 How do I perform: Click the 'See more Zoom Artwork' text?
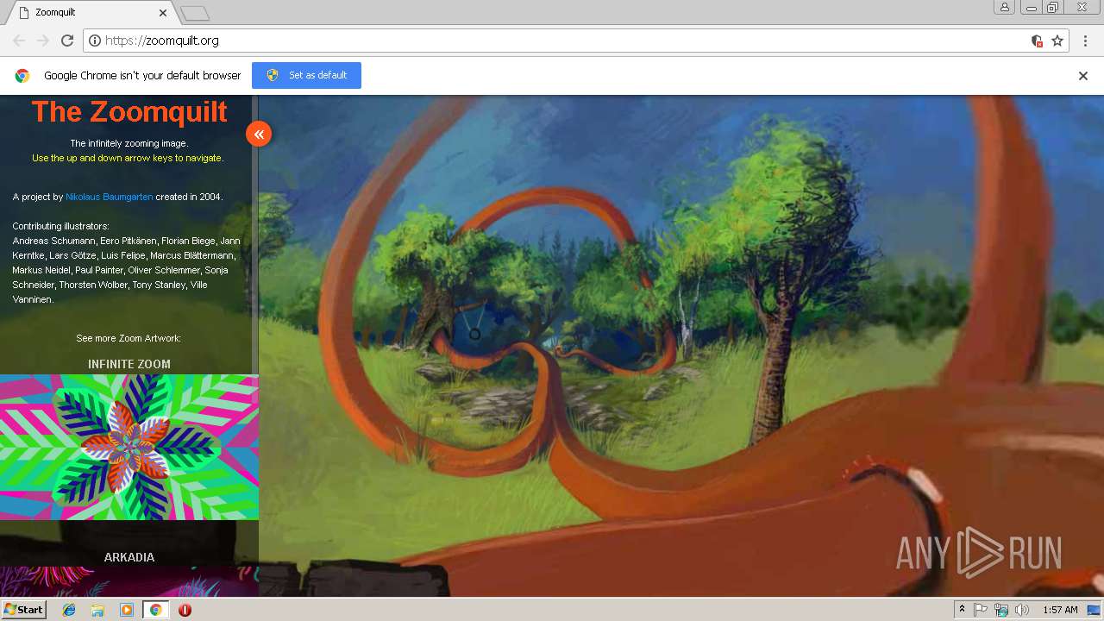[129, 338]
